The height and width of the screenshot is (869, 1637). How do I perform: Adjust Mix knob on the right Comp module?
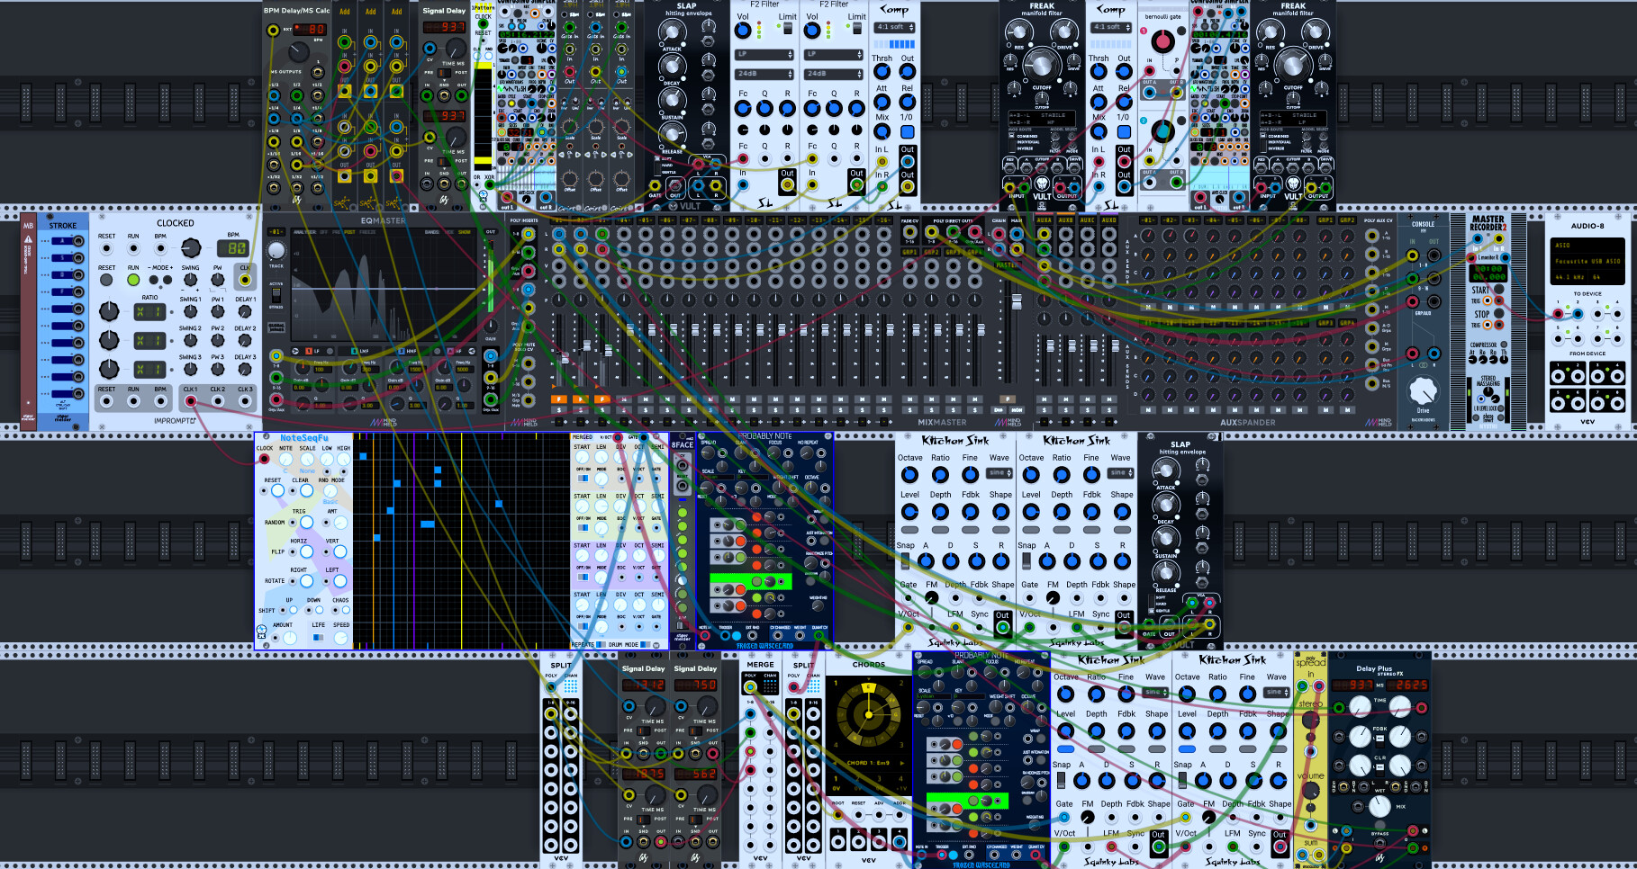coord(1099,131)
